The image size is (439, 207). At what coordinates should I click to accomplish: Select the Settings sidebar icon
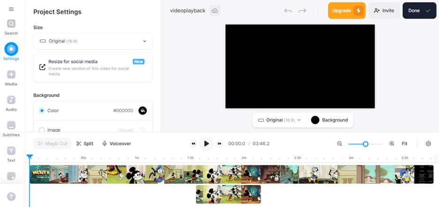pos(11,52)
